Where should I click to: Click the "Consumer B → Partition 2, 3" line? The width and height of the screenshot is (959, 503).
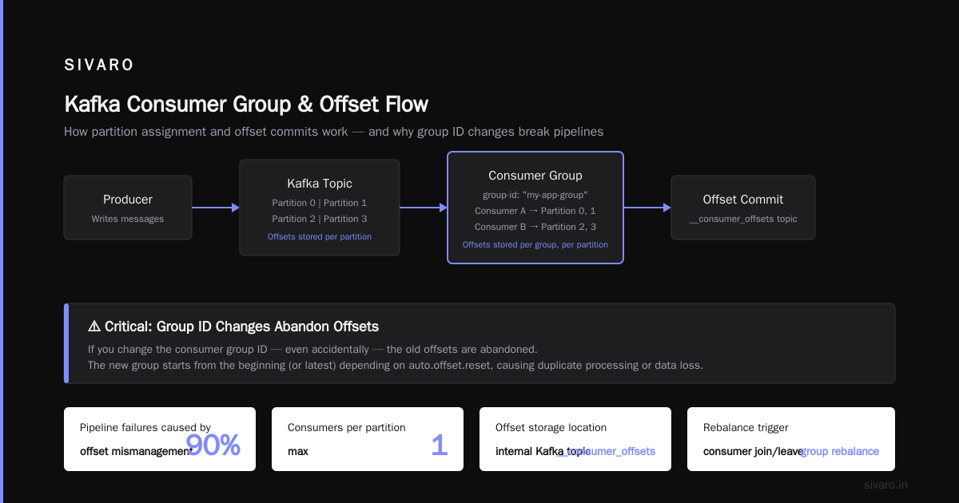535,227
